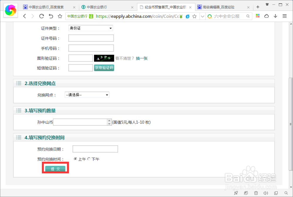The height and width of the screenshot is (197, 293).
Task: Bookmark page with address bar star
Action: click(x=195, y=16)
